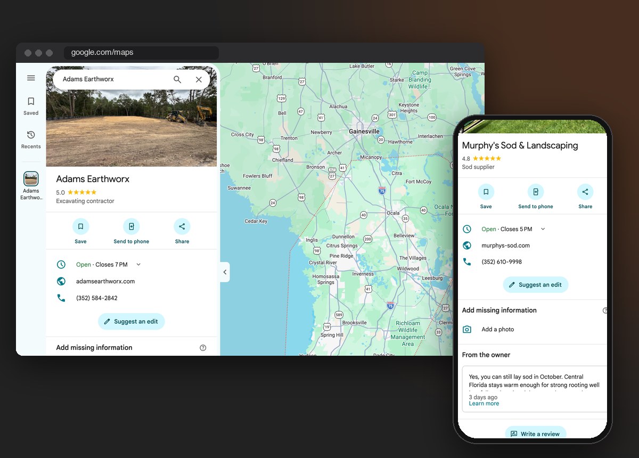Click the search magnifier icon
Image resolution: width=639 pixels, height=458 pixels.
pos(177,79)
